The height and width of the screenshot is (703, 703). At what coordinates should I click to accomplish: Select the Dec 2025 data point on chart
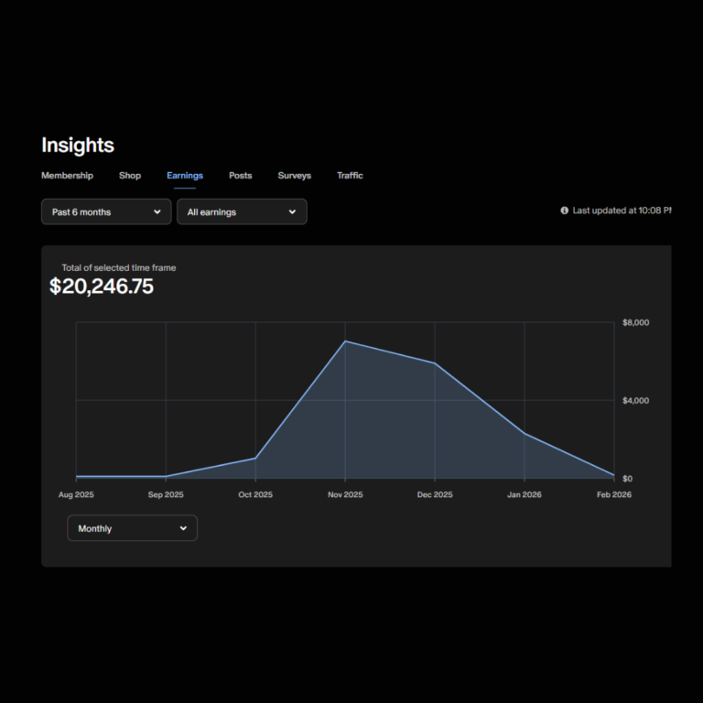click(x=435, y=363)
